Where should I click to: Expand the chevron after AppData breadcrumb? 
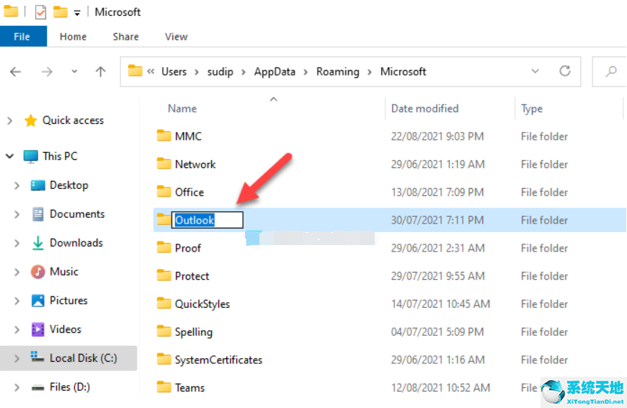pos(306,72)
